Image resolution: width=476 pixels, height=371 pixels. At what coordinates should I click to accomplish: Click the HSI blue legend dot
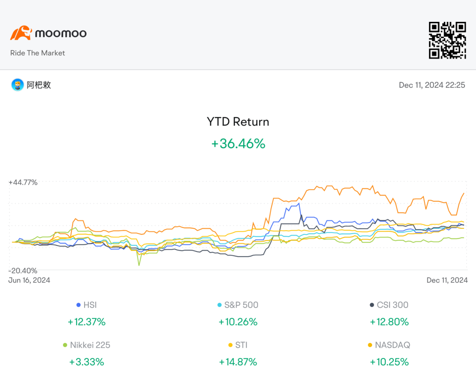[78, 305]
